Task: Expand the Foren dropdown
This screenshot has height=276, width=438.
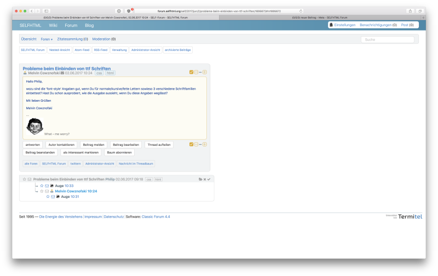Action: 47,39
